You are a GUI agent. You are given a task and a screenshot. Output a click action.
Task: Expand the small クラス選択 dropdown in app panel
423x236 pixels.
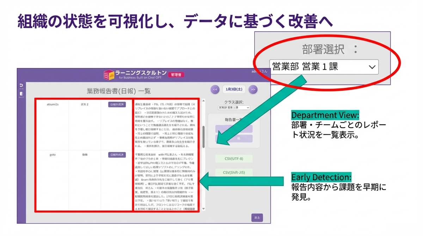point(234,107)
